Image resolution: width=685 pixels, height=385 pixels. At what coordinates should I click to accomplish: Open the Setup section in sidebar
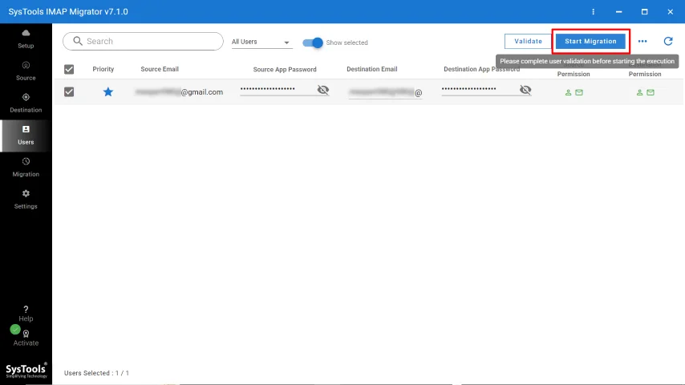pyautogui.click(x=26, y=39)
